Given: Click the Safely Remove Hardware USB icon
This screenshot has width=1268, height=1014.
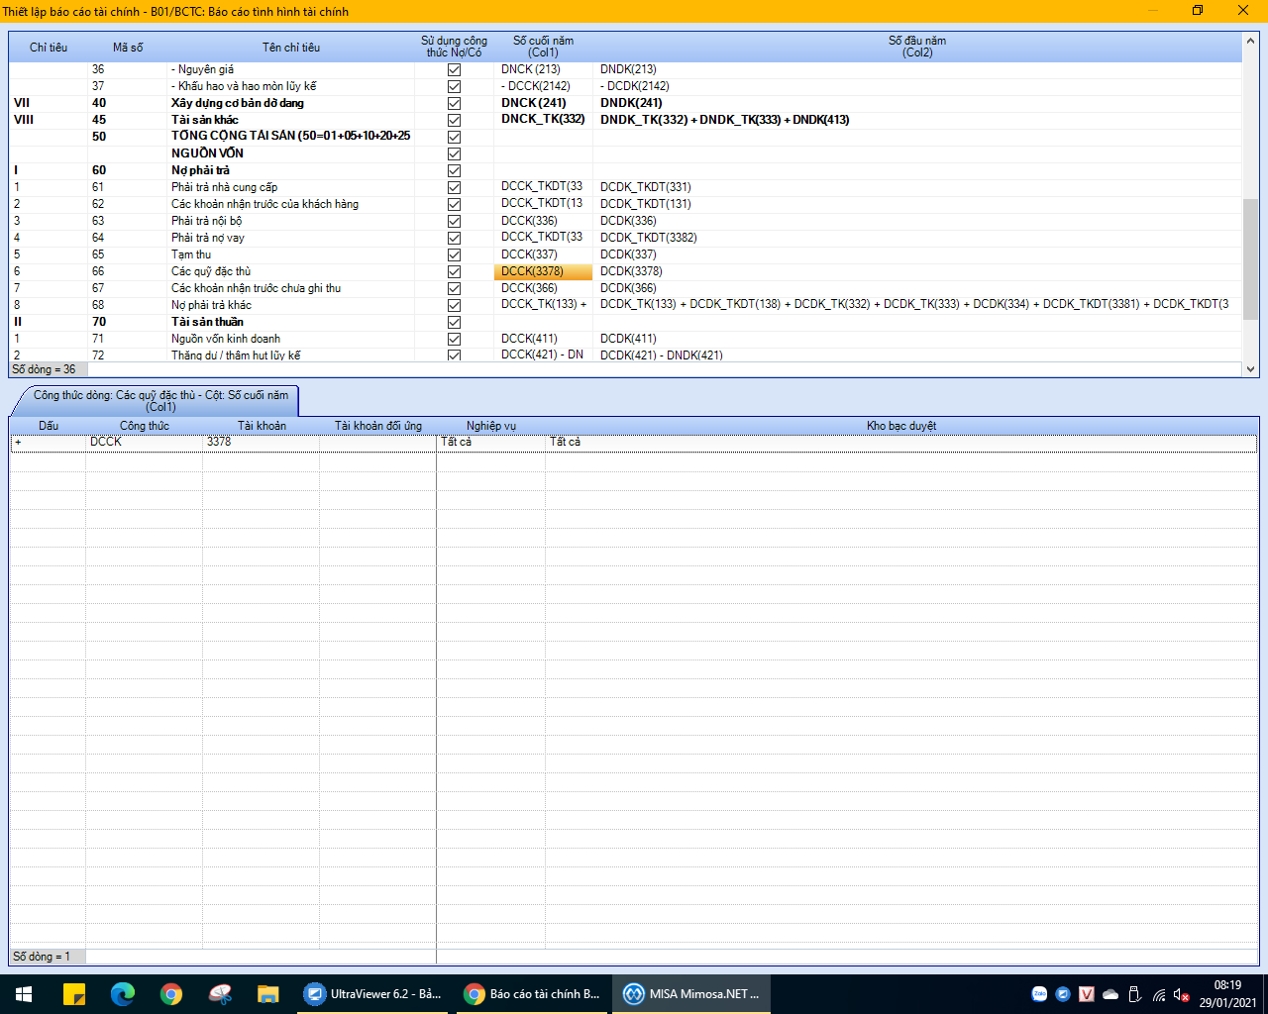Looking at the screenshot, I should pyautogui.click(x=1134, y=994).
